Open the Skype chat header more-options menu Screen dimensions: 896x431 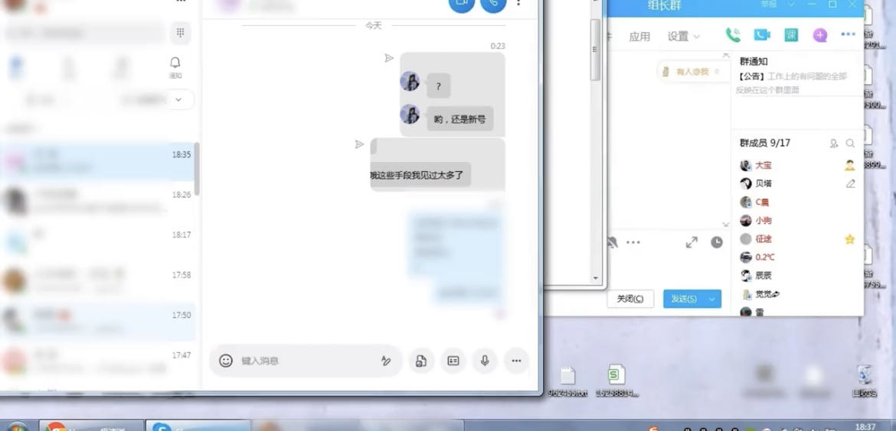tap(518, 3)
